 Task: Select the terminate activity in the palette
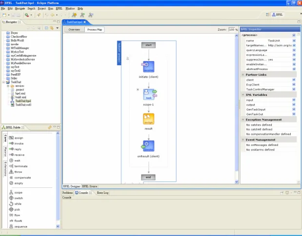pyautogui.click(x=19, y=166)
